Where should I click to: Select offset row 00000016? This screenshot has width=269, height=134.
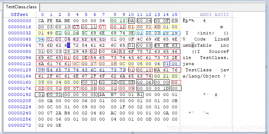click(x=20, y=27)
